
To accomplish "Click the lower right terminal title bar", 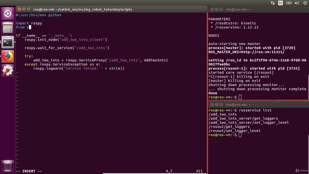I will point(259,104).
